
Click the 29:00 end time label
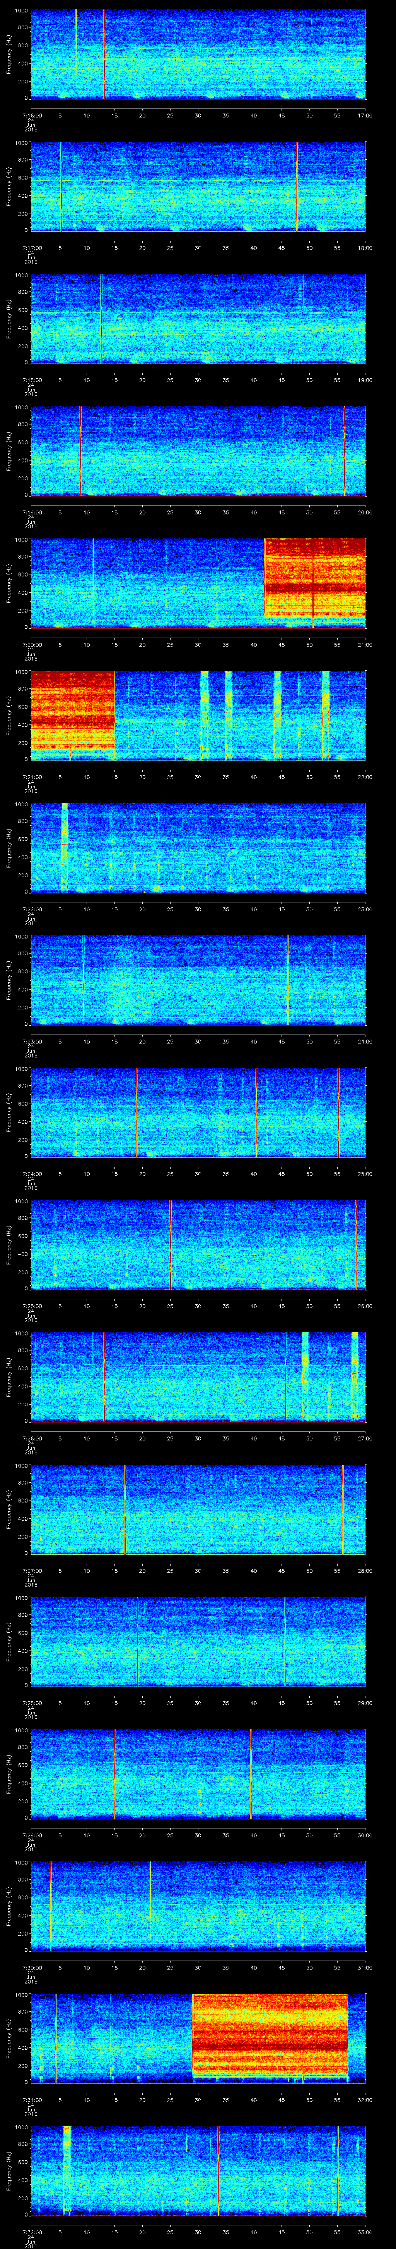pos(365,1702)
